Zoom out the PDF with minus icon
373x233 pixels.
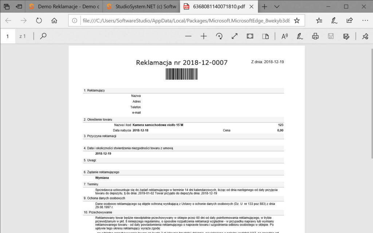(x=188, y=36)
